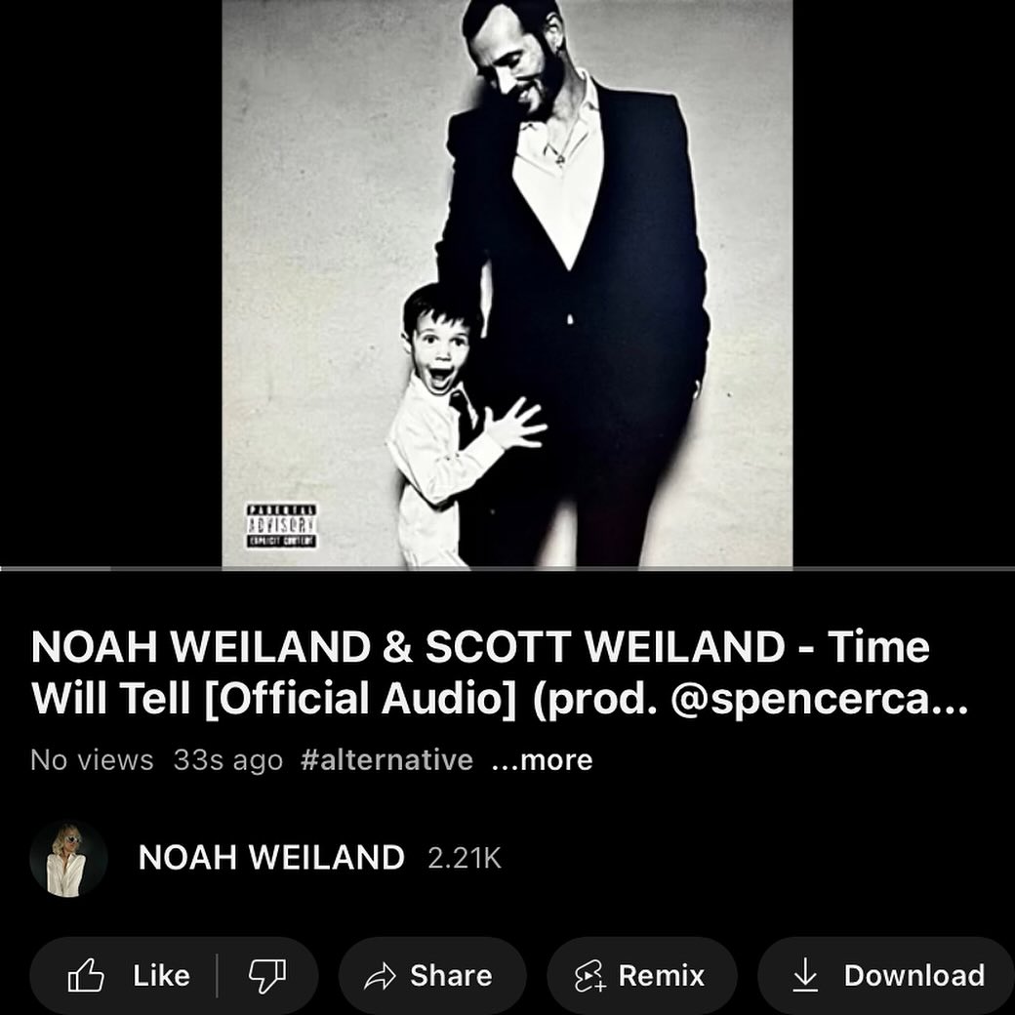Select the Share text label
The height and width of the screenshot is (1015, 1015).
(451, 976)
